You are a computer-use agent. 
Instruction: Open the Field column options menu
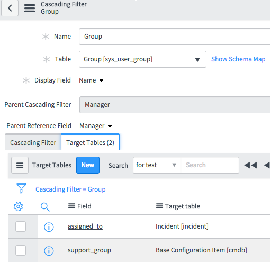pyautogui.click(x=71, y=206)
